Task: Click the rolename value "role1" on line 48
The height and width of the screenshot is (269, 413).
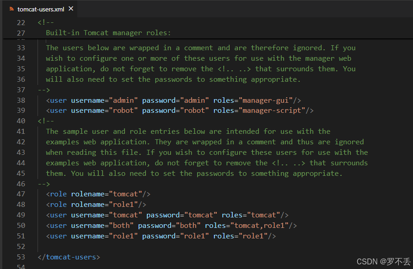Action: point(123,205)
